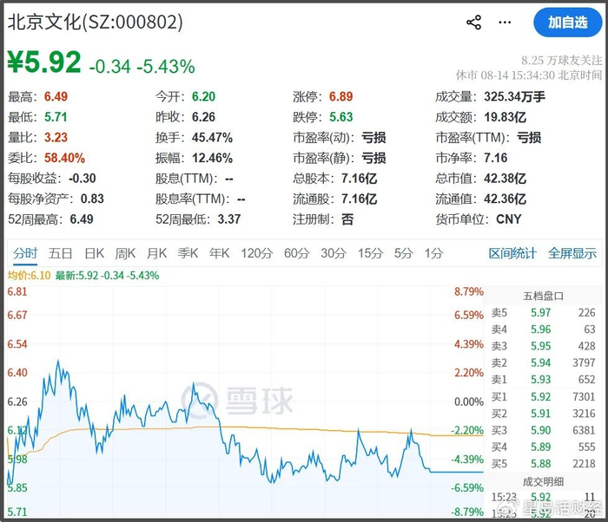Image resolution: width=608 pixels, height=522 pixels.
Task: Open the 季K chart tab
Action: click(188, 253)
